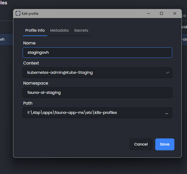Open the Metadata tab
This screenshot has width=187, height=174.
[x=59, y=31]
